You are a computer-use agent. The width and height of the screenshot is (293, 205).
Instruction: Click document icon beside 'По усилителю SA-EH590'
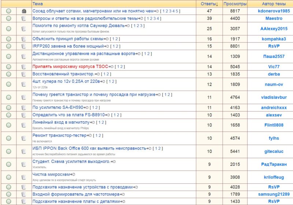pyautogui.click(x=24, y=107)
